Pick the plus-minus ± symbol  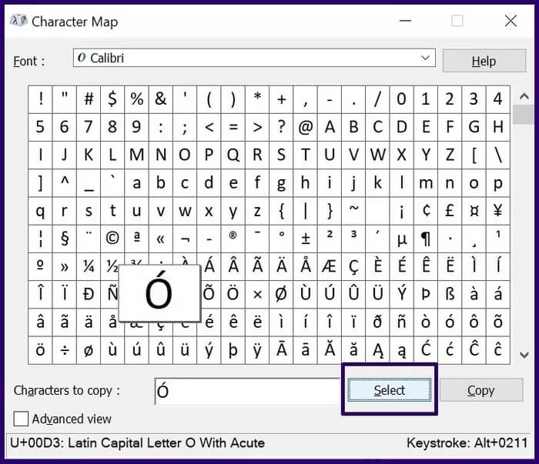tap(305, 239)
